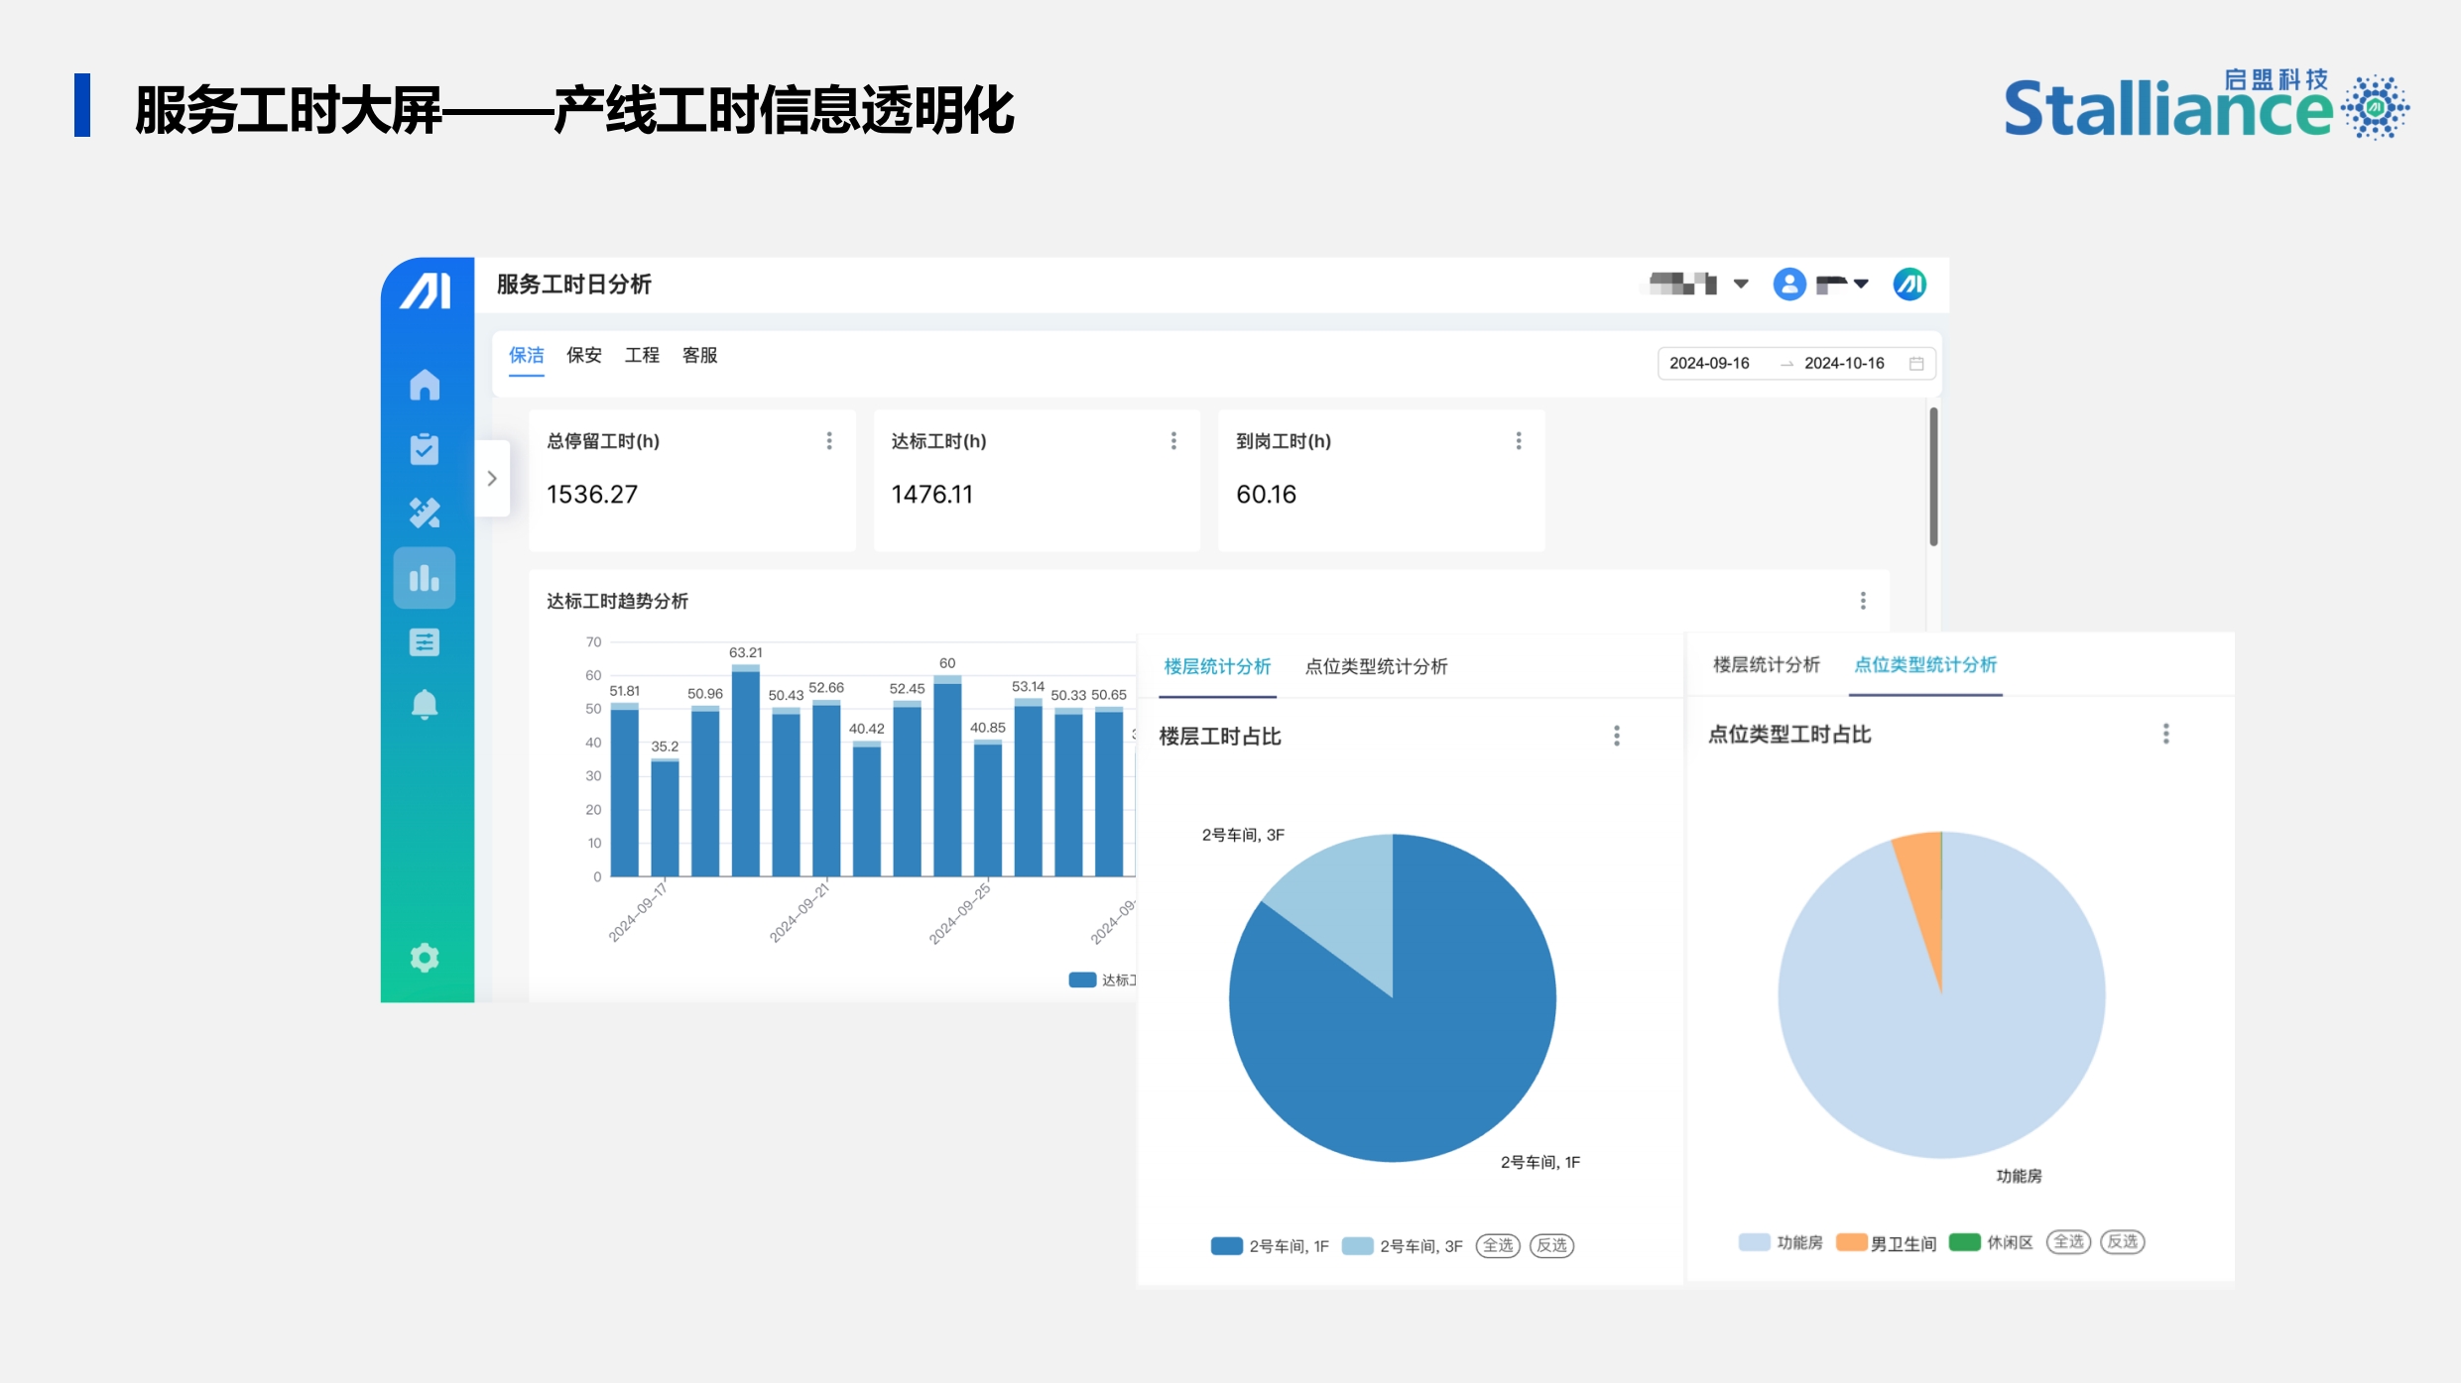The height and width of the screenshot is (1383, 2461).
Task: Click the 服务工时日分析 page title
Action: tap(573, 285)
